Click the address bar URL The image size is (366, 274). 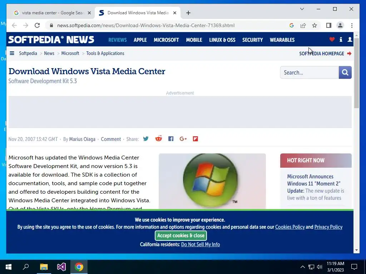point(146,25)
